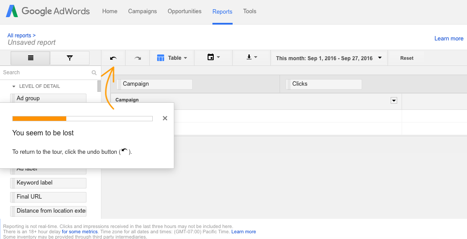The height and width of the screenshot is (239, 467).
Task: Click the sidebar scrollbar thumb
Action: [x=99, y=86]
